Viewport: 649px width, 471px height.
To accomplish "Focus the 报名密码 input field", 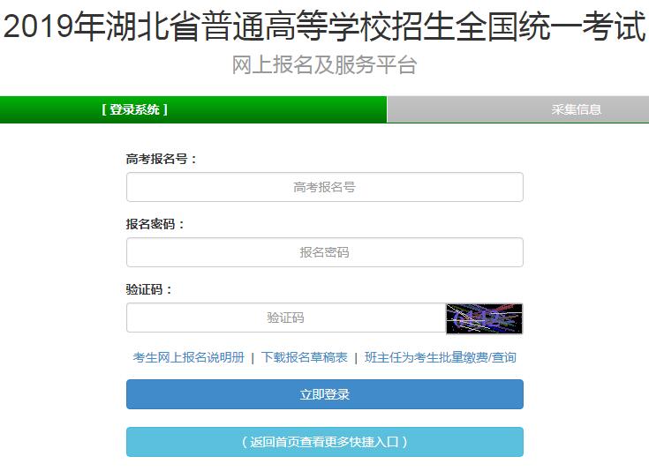I will 325,252.
